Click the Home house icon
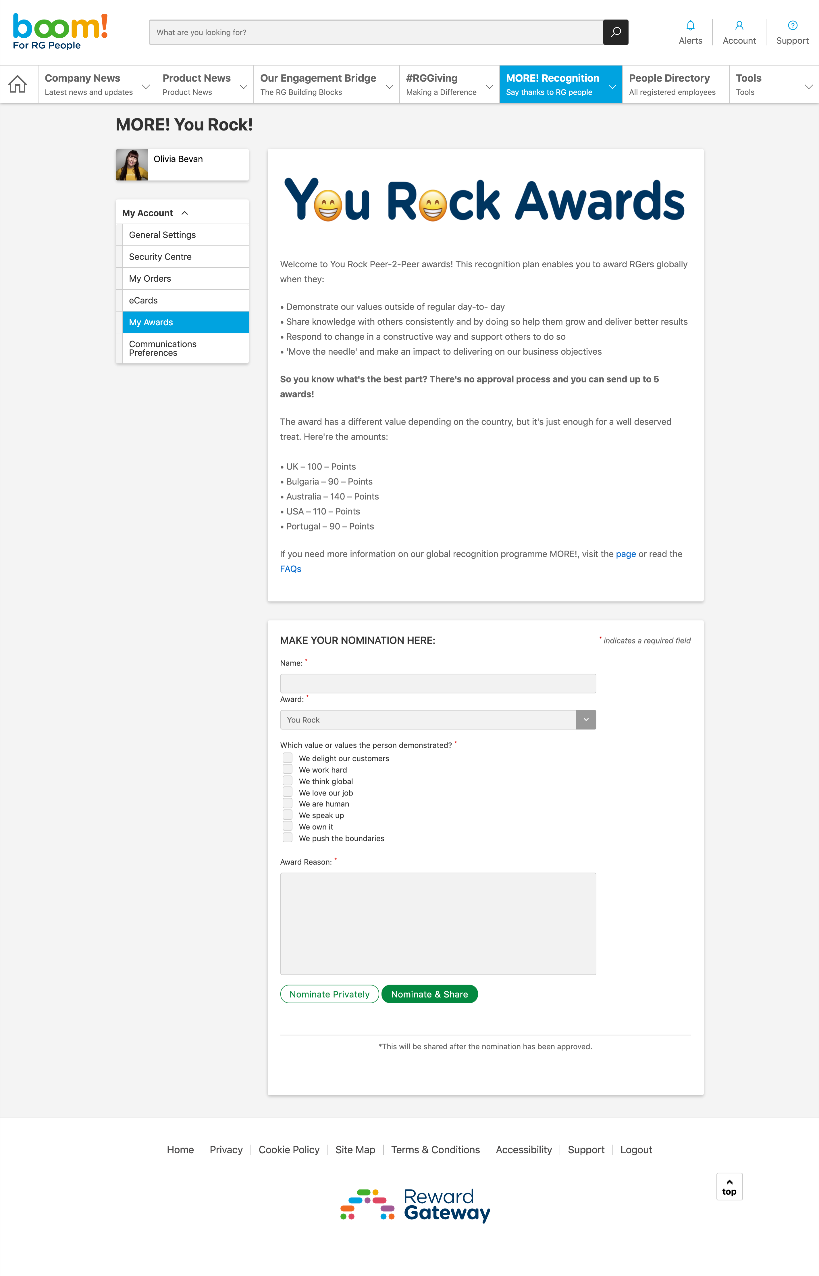This screenshot has height=1276, width=819. 18,84
